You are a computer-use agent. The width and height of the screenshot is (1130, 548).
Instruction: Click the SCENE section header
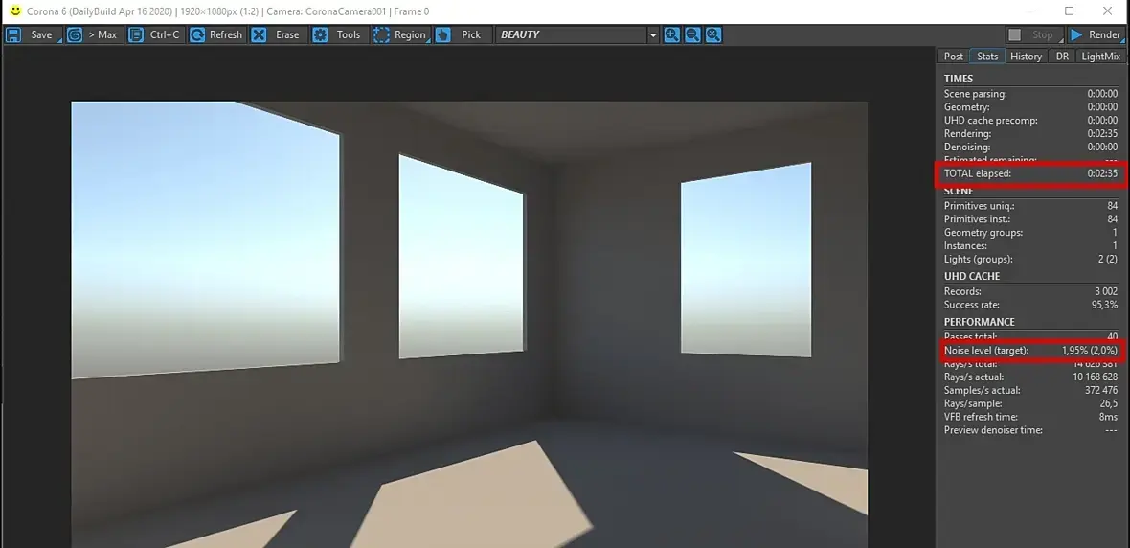pos(959,191)
